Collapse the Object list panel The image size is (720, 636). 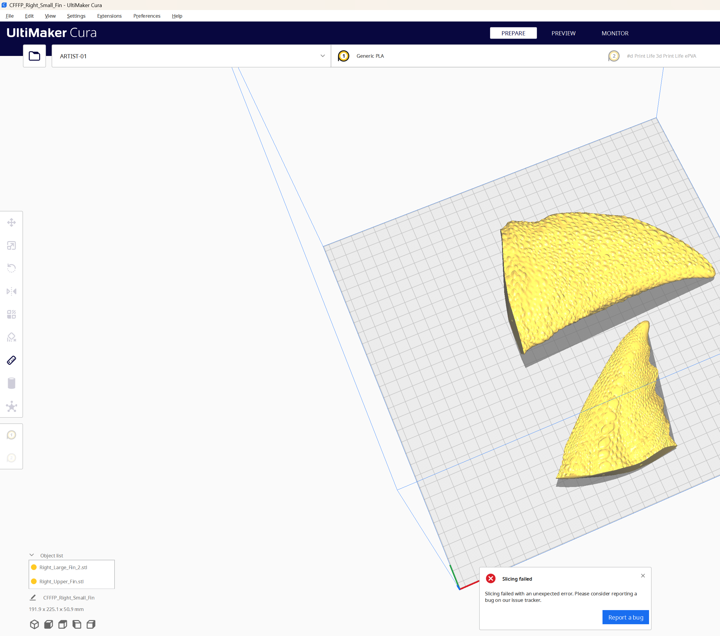pos(32,555)
